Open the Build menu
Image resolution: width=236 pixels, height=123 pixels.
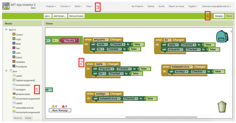coord(78,6)
